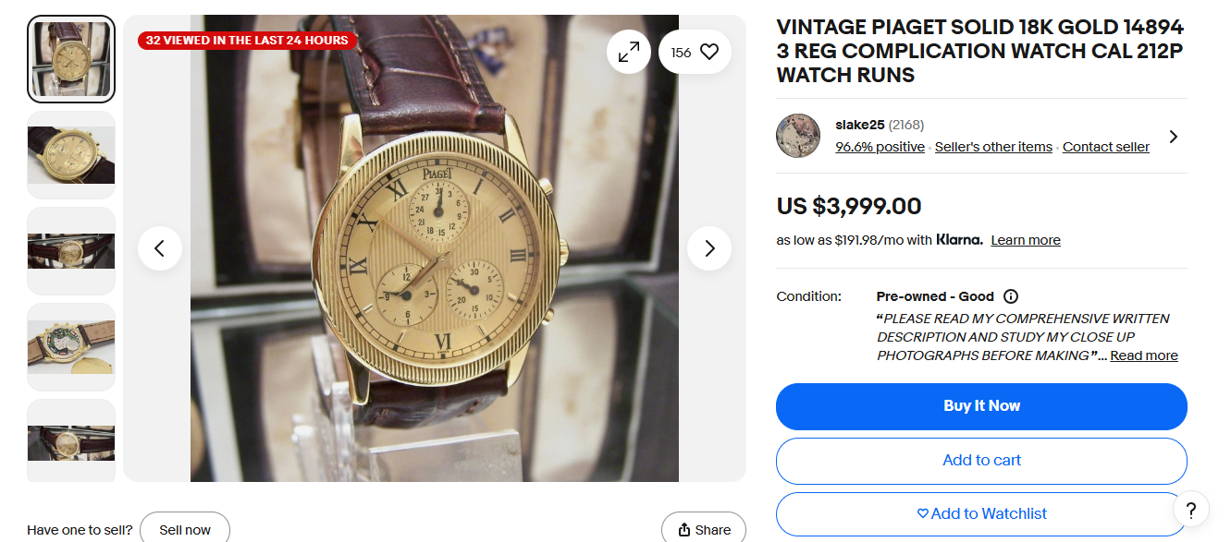Screen dimensions: 1231x542
Task: Expand the main image to full screen
Action: pyautogui.click(x=629, y=53)
